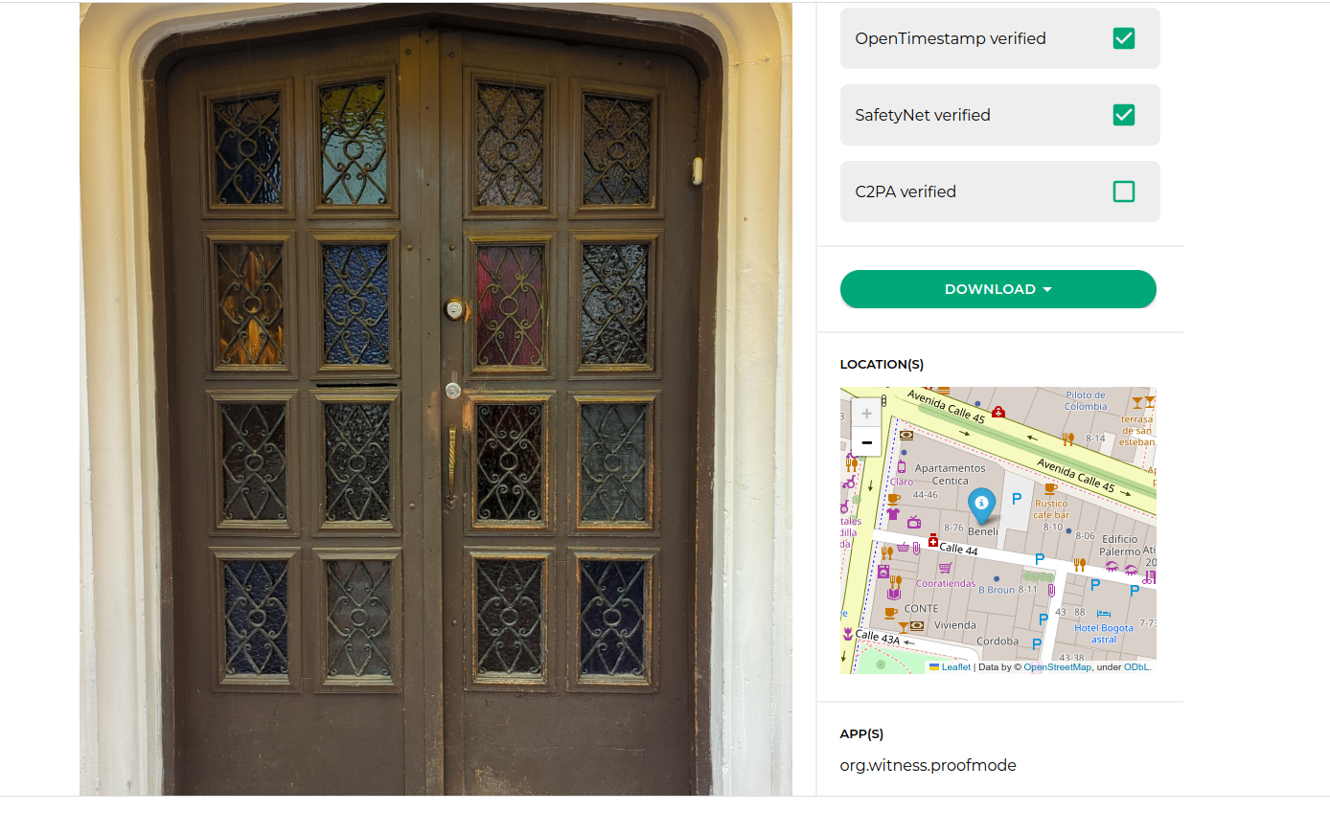Click the Rustico cafe bar coffee icon
The image size is (1330, 833).
[x=1050, y=489]
